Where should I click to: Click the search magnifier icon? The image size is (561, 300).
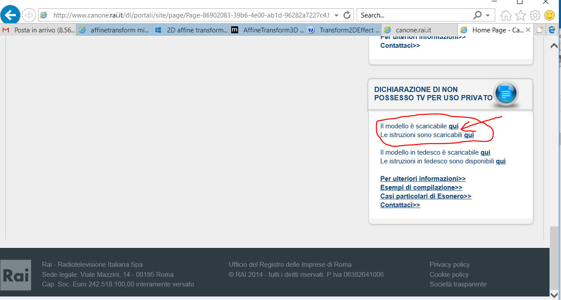pyautogui.click(x=478, y=15)
